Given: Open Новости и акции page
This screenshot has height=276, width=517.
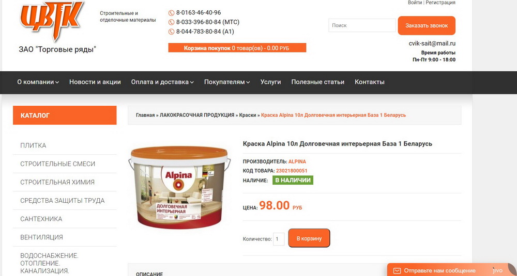Looking at the screenshot, I should [x=95, y=82].
